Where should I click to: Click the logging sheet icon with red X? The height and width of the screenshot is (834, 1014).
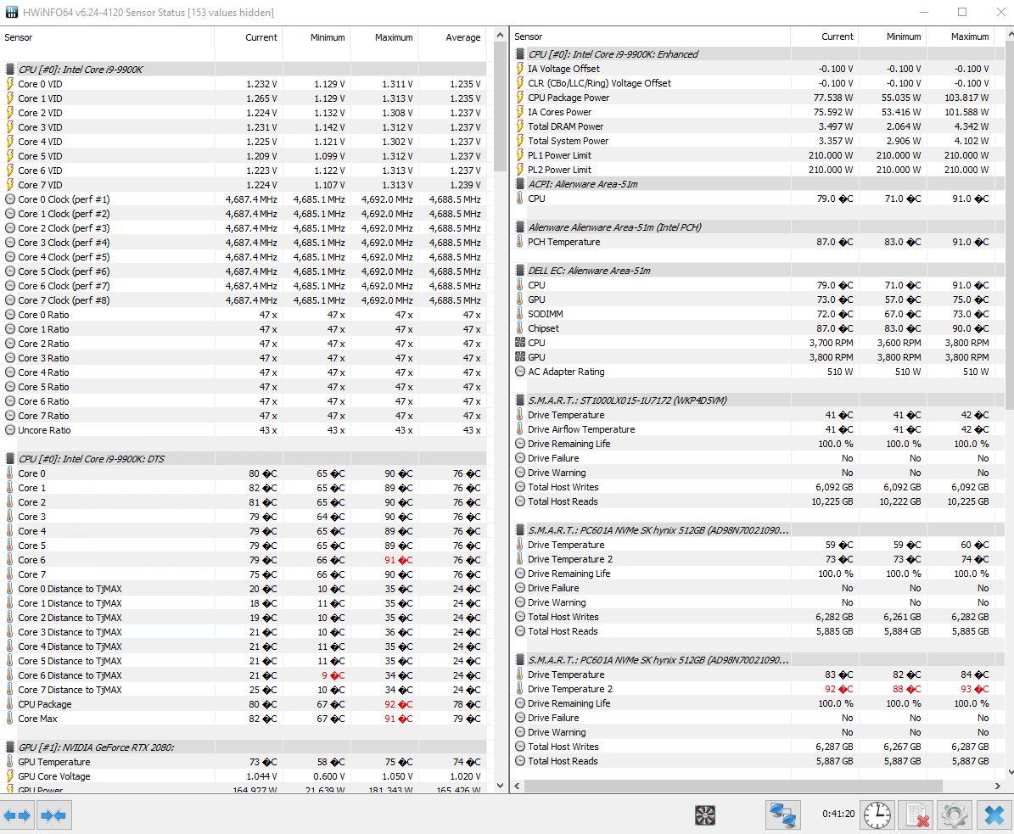tap(916, 815)
